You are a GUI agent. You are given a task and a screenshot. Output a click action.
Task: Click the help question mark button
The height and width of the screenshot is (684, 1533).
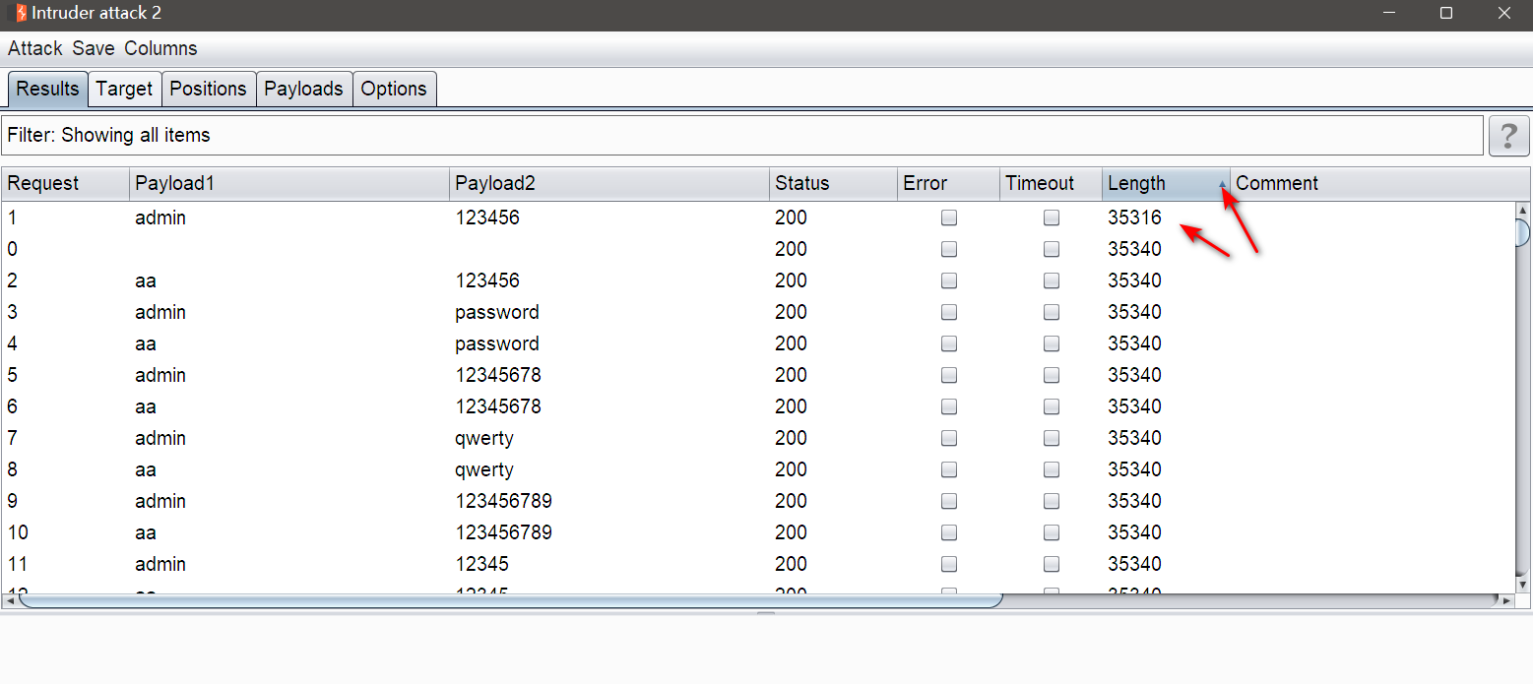point(1508,136)
